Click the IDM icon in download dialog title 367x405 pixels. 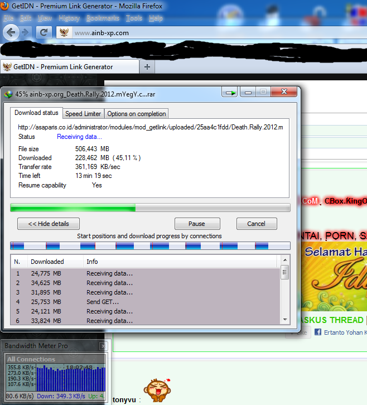pyautogui.click(x=8, y=94)
